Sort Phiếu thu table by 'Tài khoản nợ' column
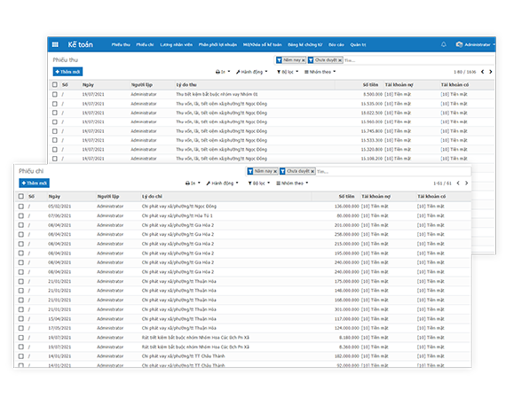506x406 pixels. click(399, 85)
